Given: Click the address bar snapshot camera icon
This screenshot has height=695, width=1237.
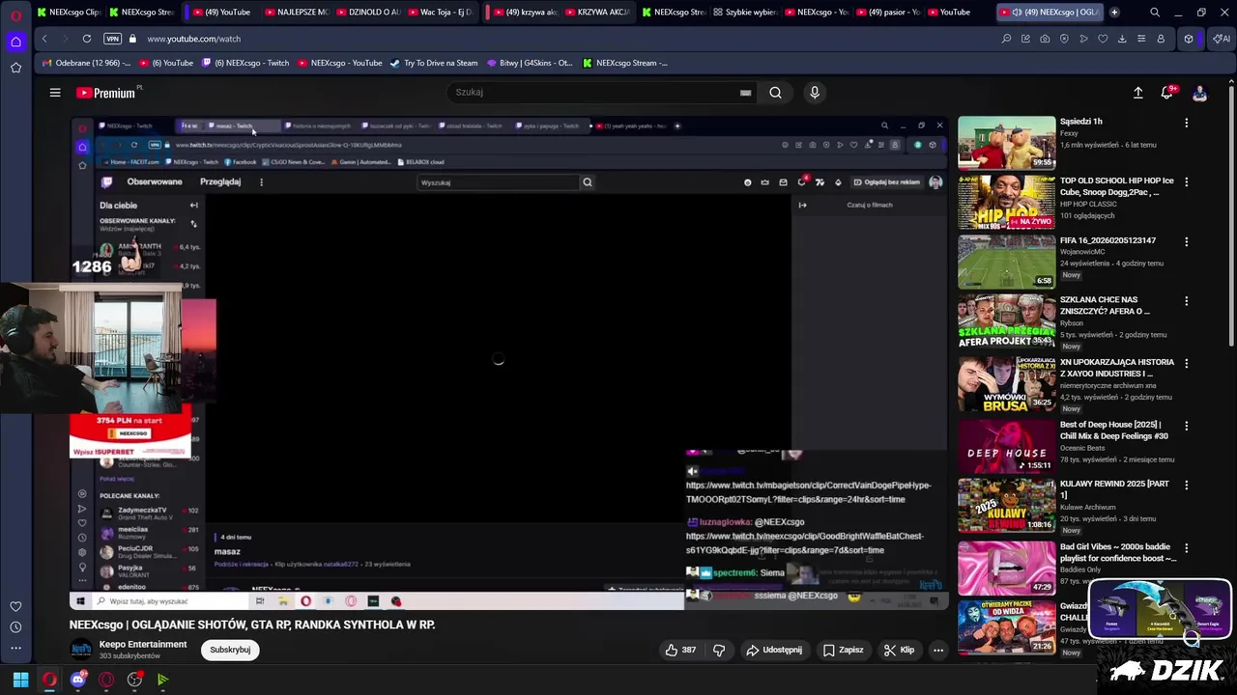Looking at the screenshot, I should 1045,39.
